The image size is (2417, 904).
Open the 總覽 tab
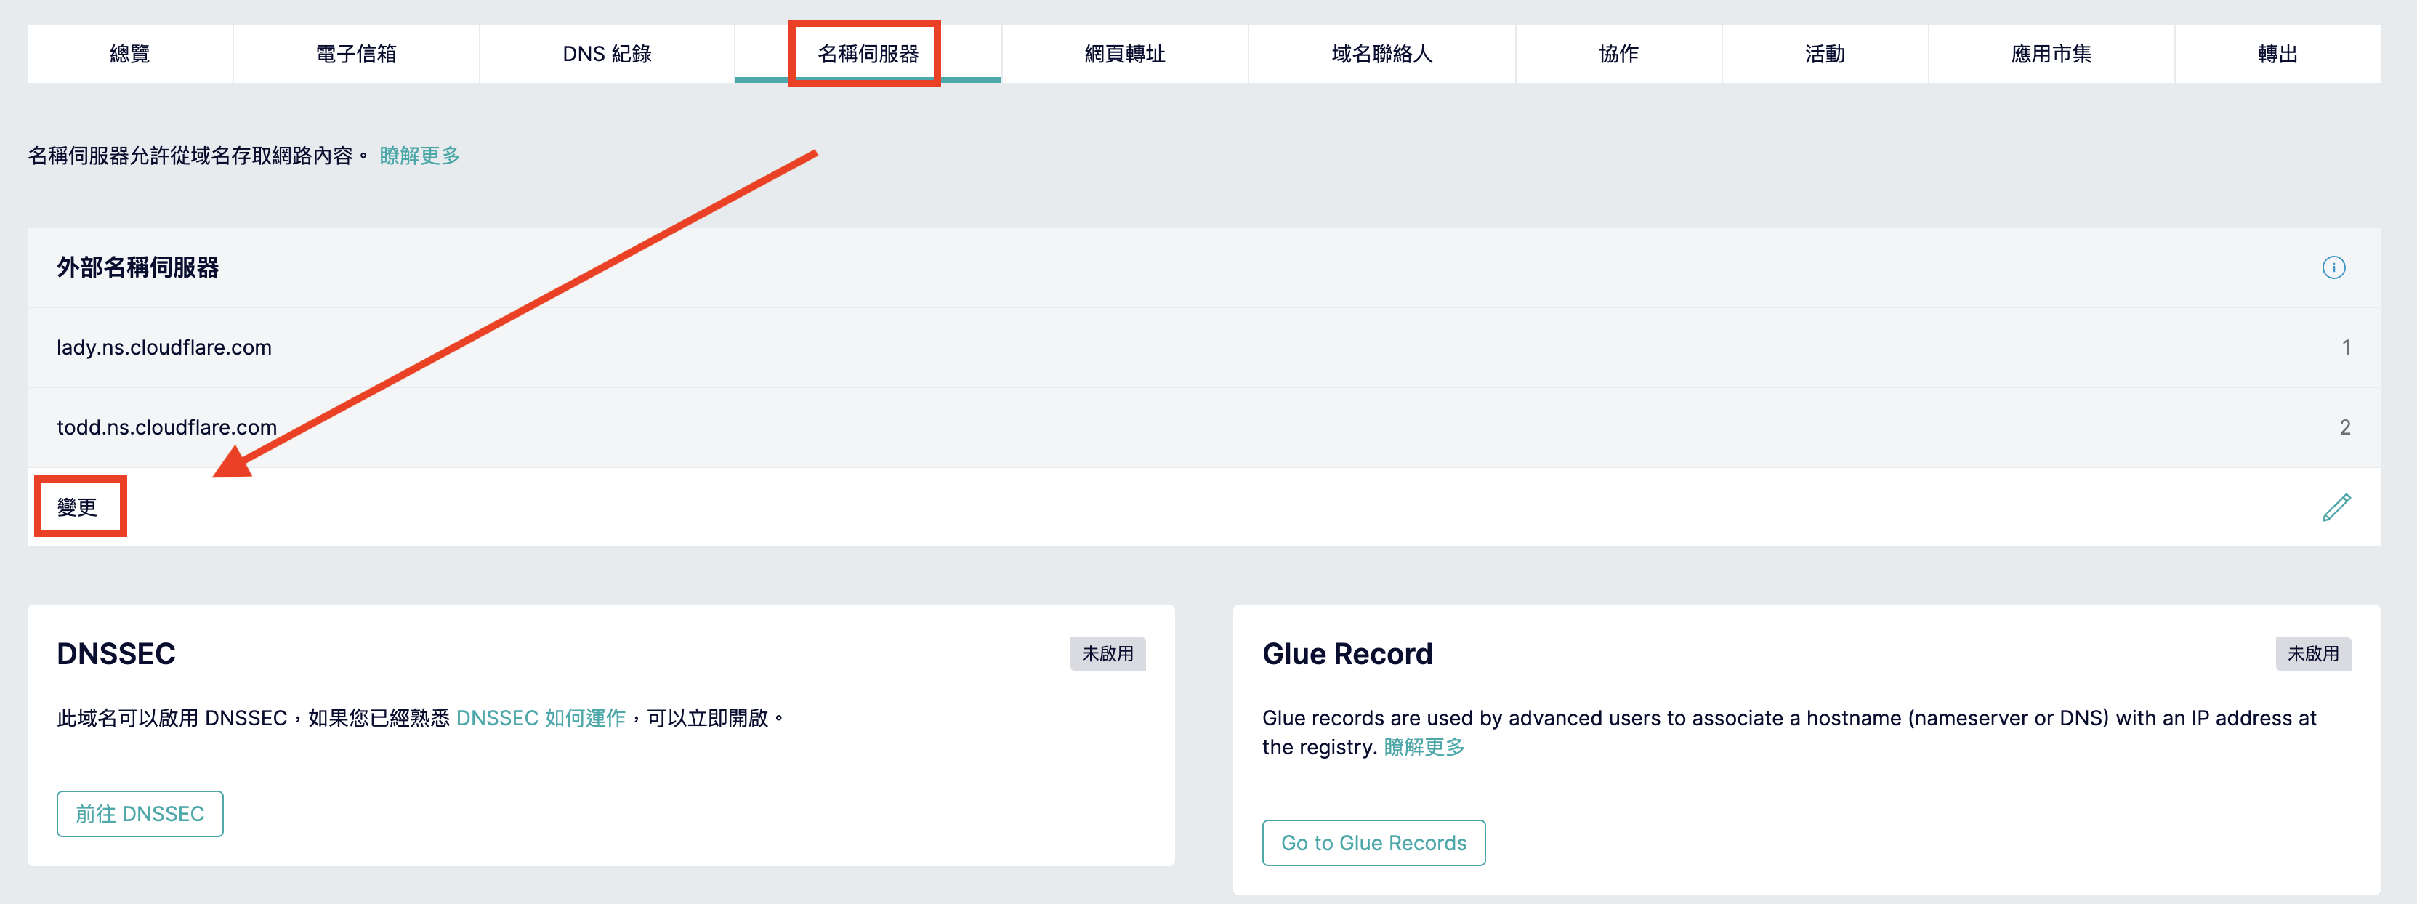point(129,55)
